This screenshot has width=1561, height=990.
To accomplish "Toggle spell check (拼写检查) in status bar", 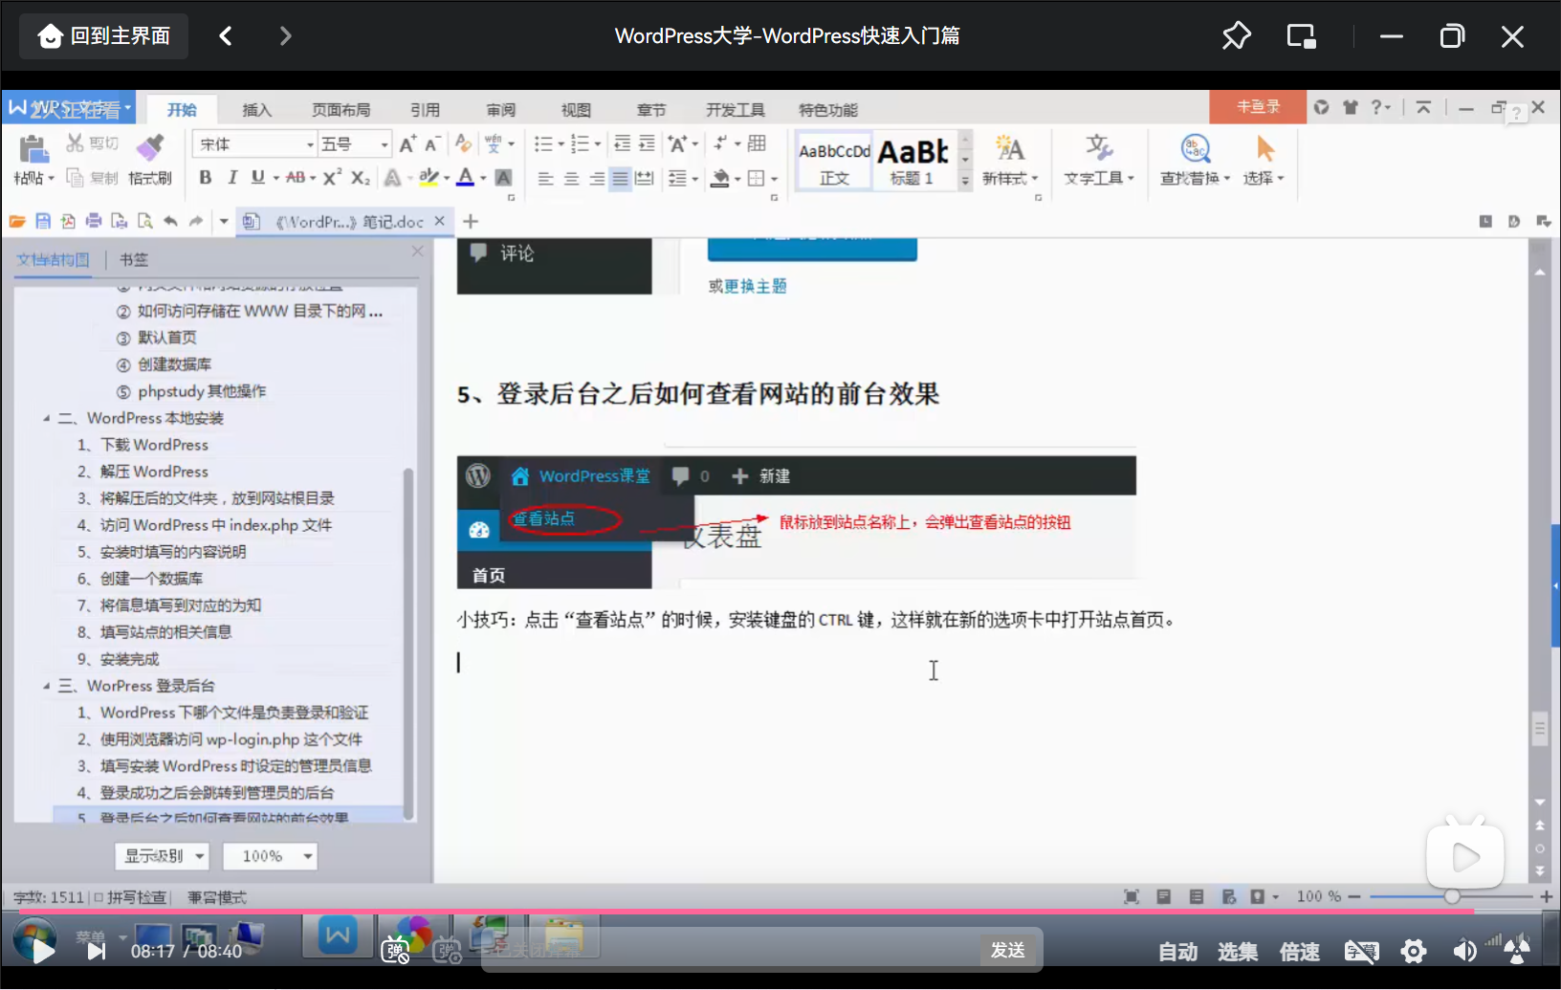I will tap(130, 897).
